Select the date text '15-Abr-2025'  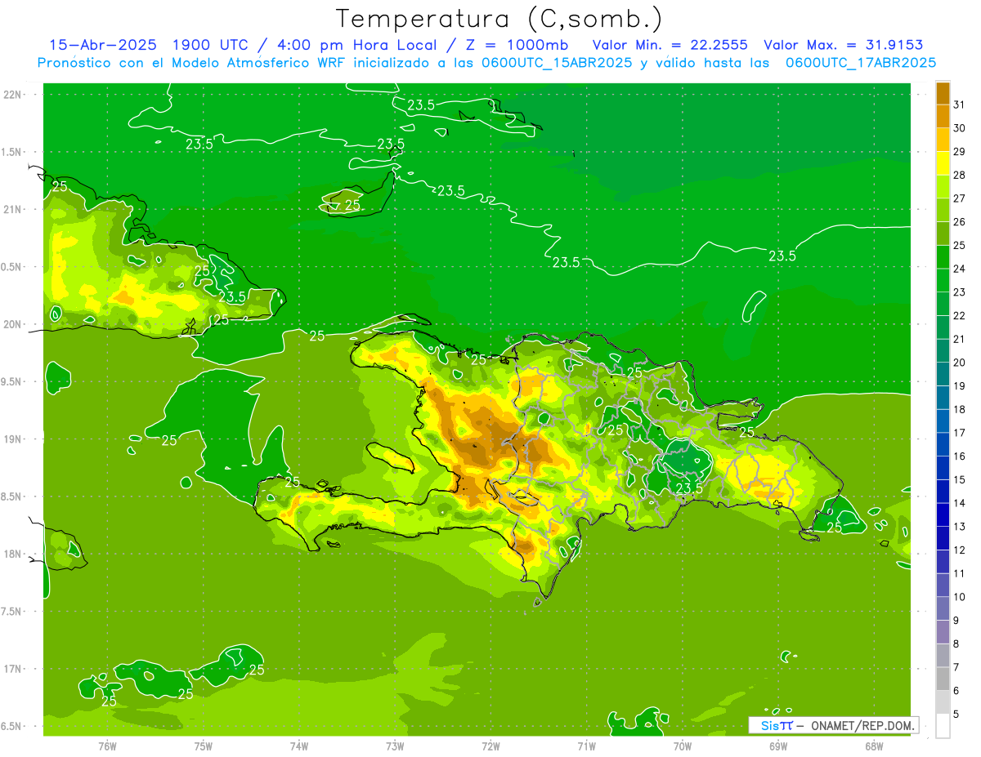coord(103,45)
